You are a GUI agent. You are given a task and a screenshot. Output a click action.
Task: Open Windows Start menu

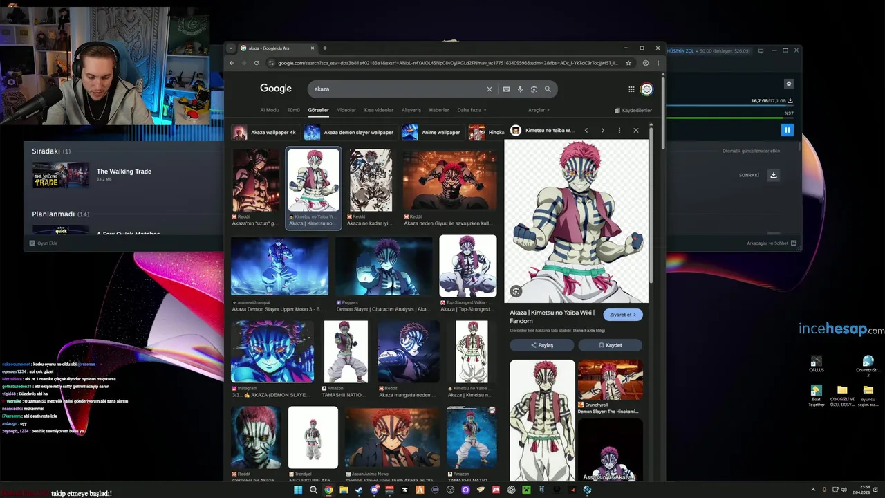coord(298,490)
